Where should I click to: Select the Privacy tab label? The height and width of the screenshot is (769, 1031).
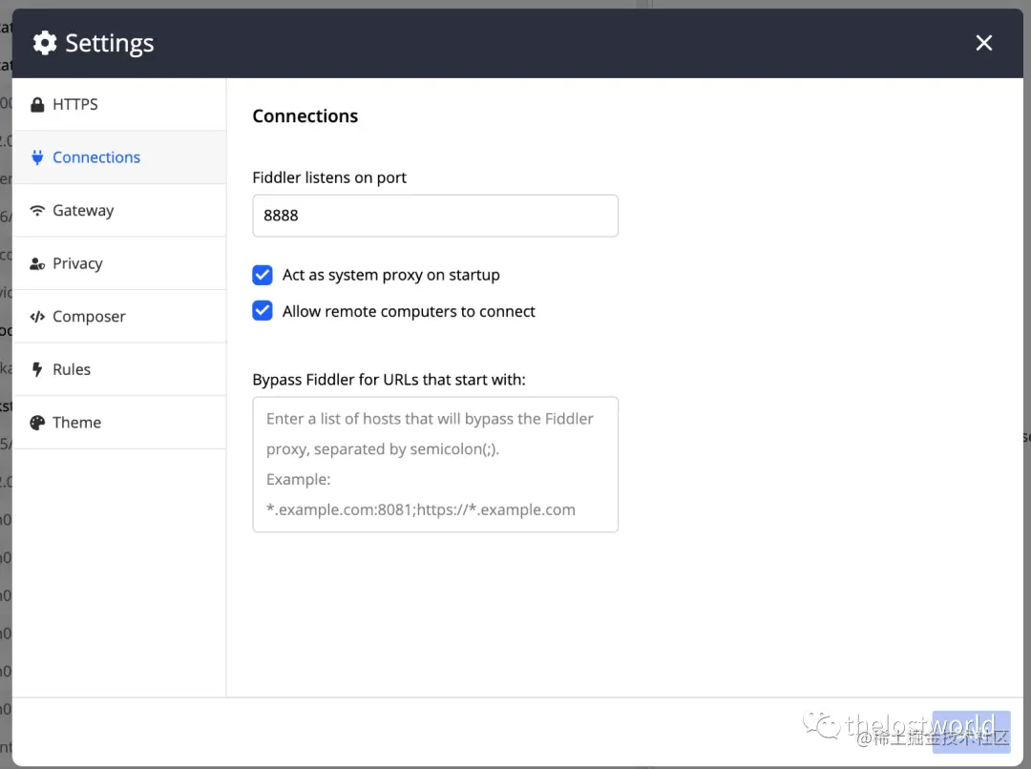[x=77, y=264]
